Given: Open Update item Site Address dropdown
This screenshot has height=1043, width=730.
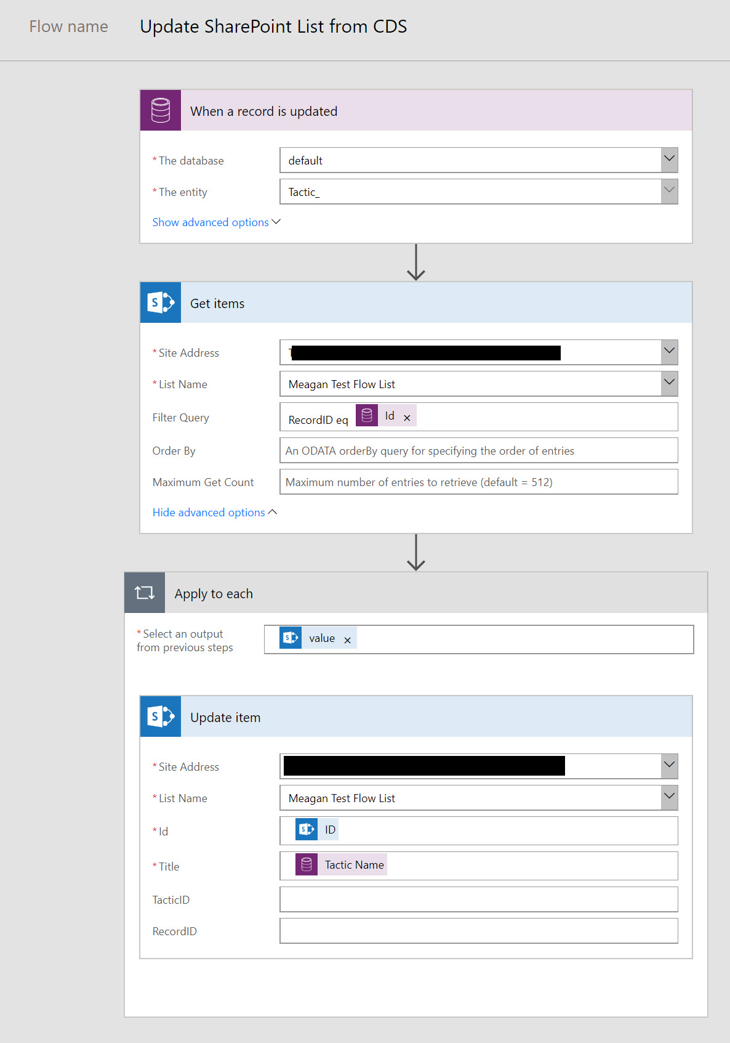Looking at the screenshot, I should tap(669, 766).
